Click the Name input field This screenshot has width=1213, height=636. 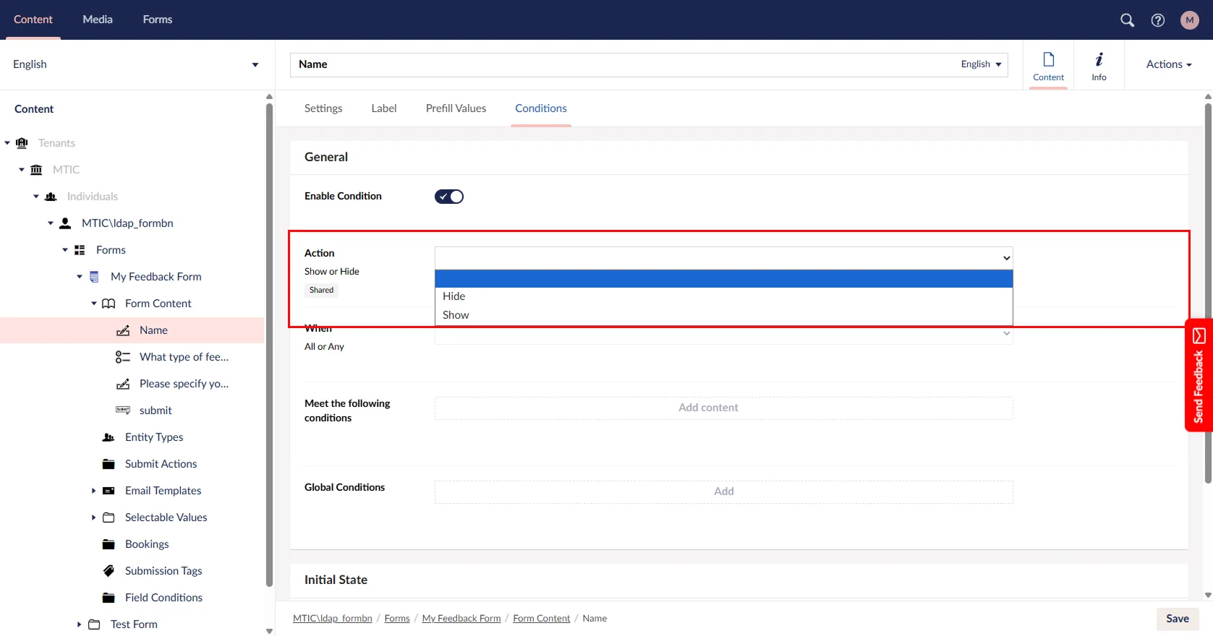pos(622,64)
